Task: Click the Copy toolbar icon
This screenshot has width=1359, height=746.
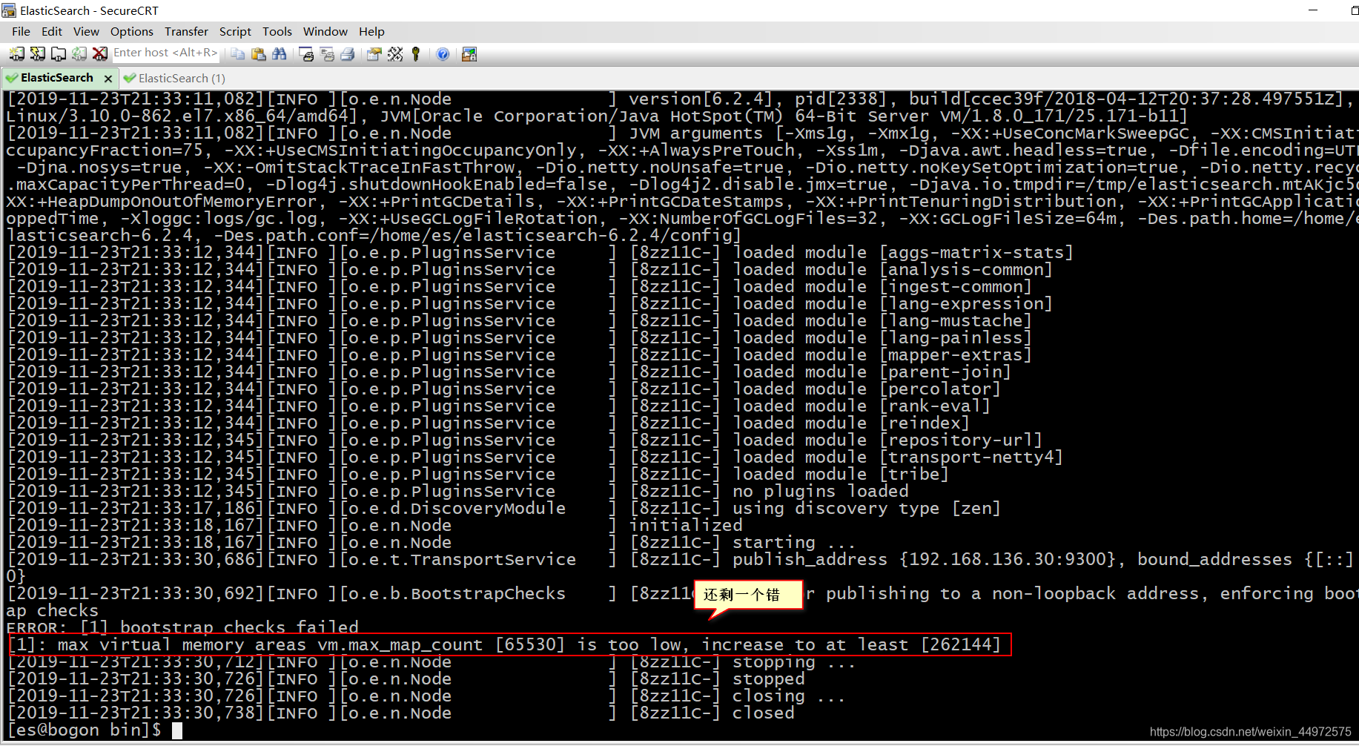Action: pos(238,54)
